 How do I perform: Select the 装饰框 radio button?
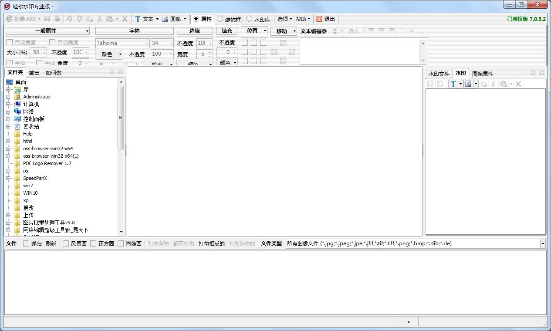(220, 19)
